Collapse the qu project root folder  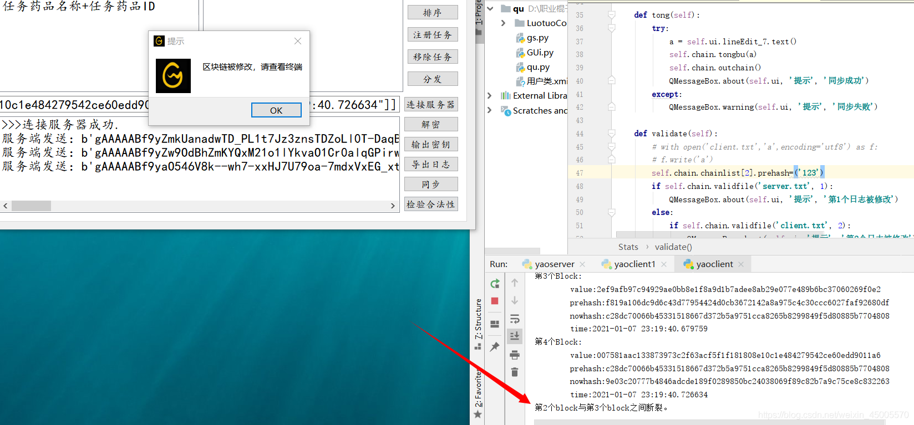[x=490, y=8]
